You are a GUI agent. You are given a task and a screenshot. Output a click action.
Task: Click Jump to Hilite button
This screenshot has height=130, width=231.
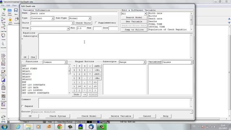coord(134,30)
